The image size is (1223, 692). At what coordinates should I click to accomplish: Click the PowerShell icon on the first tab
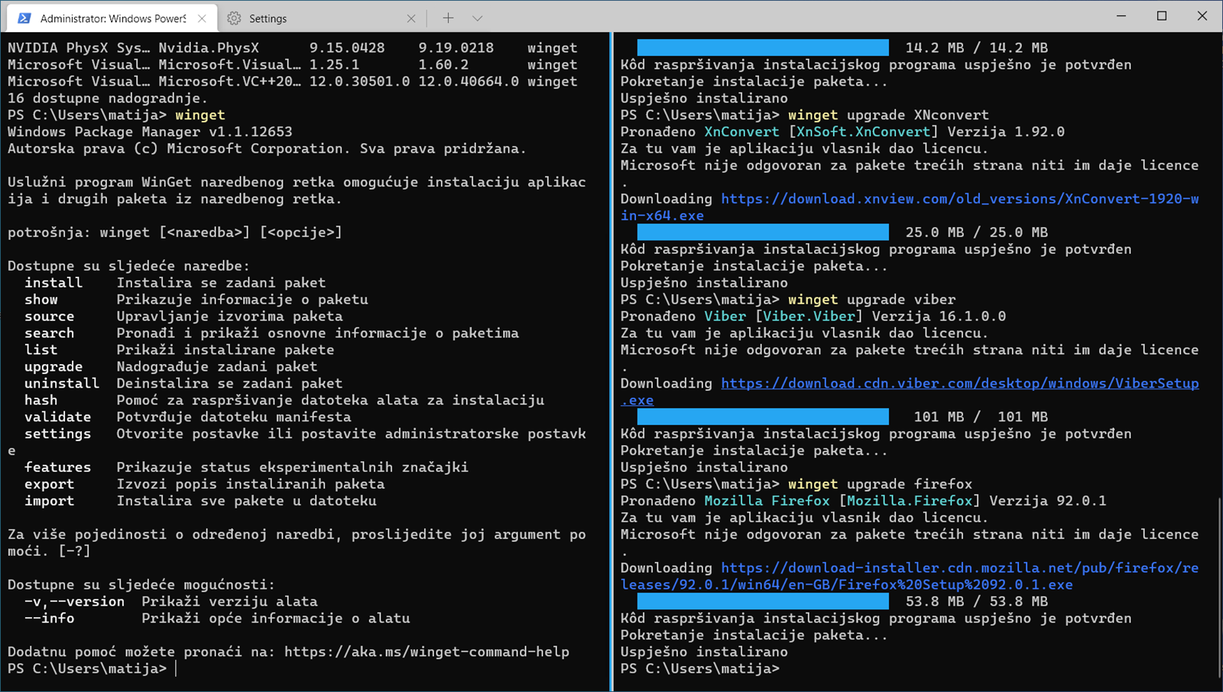click(x=24, y=18)
